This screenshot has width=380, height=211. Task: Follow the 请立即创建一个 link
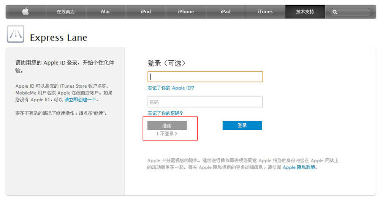tap(80, 100)
